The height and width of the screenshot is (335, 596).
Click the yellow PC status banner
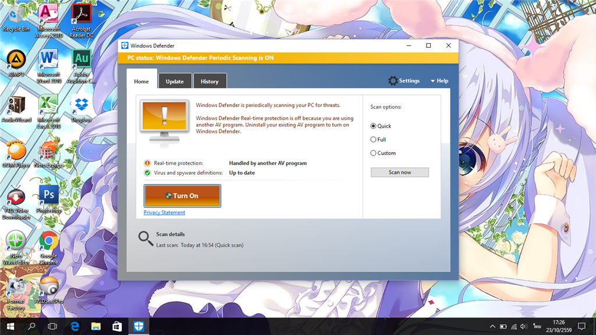coord(288,58)
